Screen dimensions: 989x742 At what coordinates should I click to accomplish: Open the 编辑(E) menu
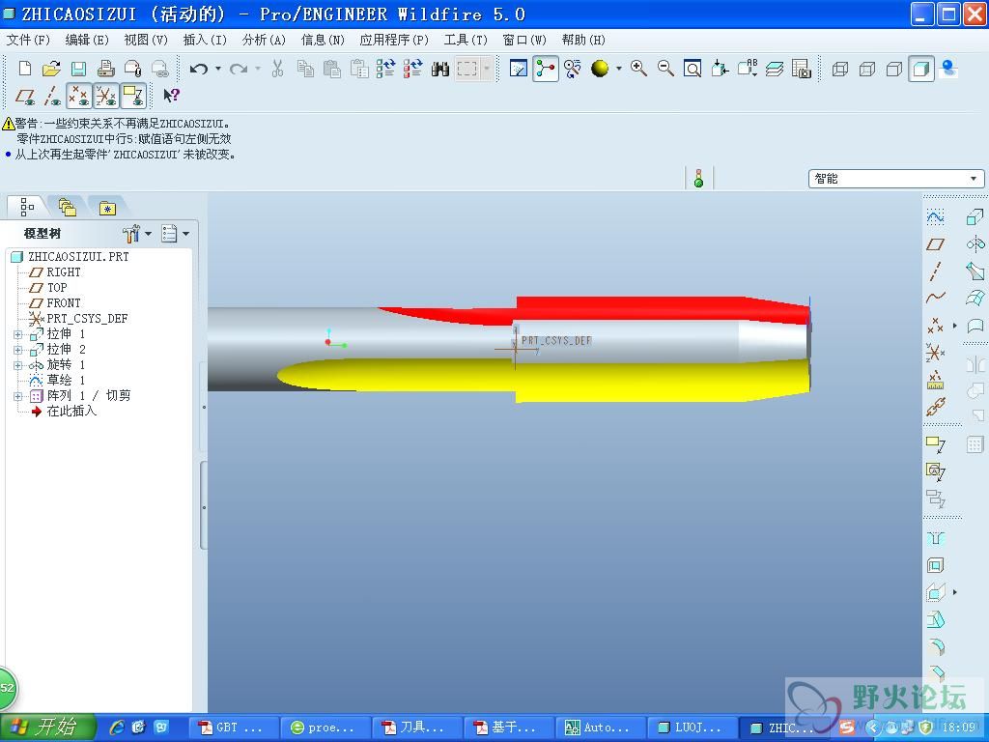pos(87,40)
